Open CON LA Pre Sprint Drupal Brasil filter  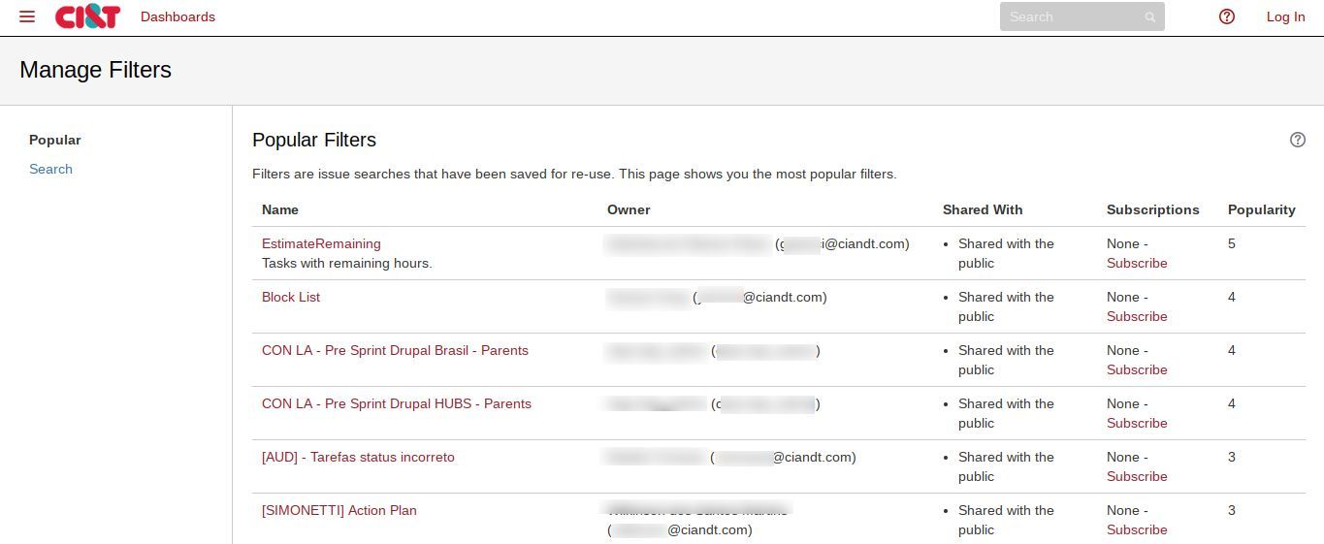[395, 350]
